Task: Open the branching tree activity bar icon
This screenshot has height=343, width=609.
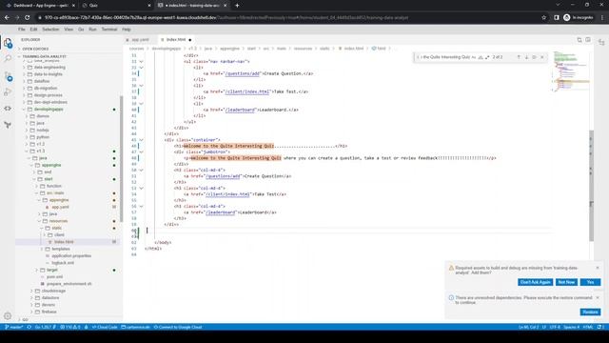Action: 8,125
